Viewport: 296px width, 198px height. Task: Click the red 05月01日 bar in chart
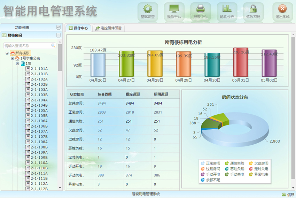[x=240, y=62]
